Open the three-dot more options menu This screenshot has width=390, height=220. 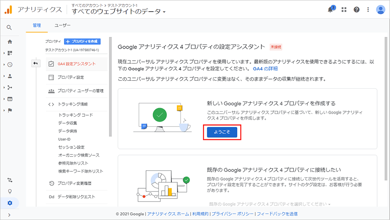(x=368, y=10)
